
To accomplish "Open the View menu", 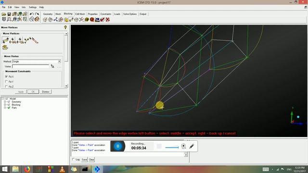I will (17, 7).
